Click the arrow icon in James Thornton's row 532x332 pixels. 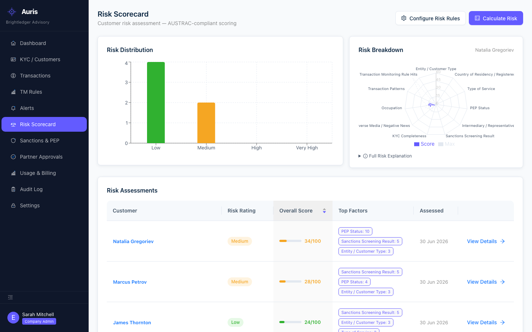(502, 322)
